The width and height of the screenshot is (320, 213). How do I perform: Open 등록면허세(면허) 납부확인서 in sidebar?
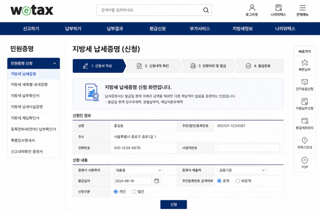coord(34,129)
